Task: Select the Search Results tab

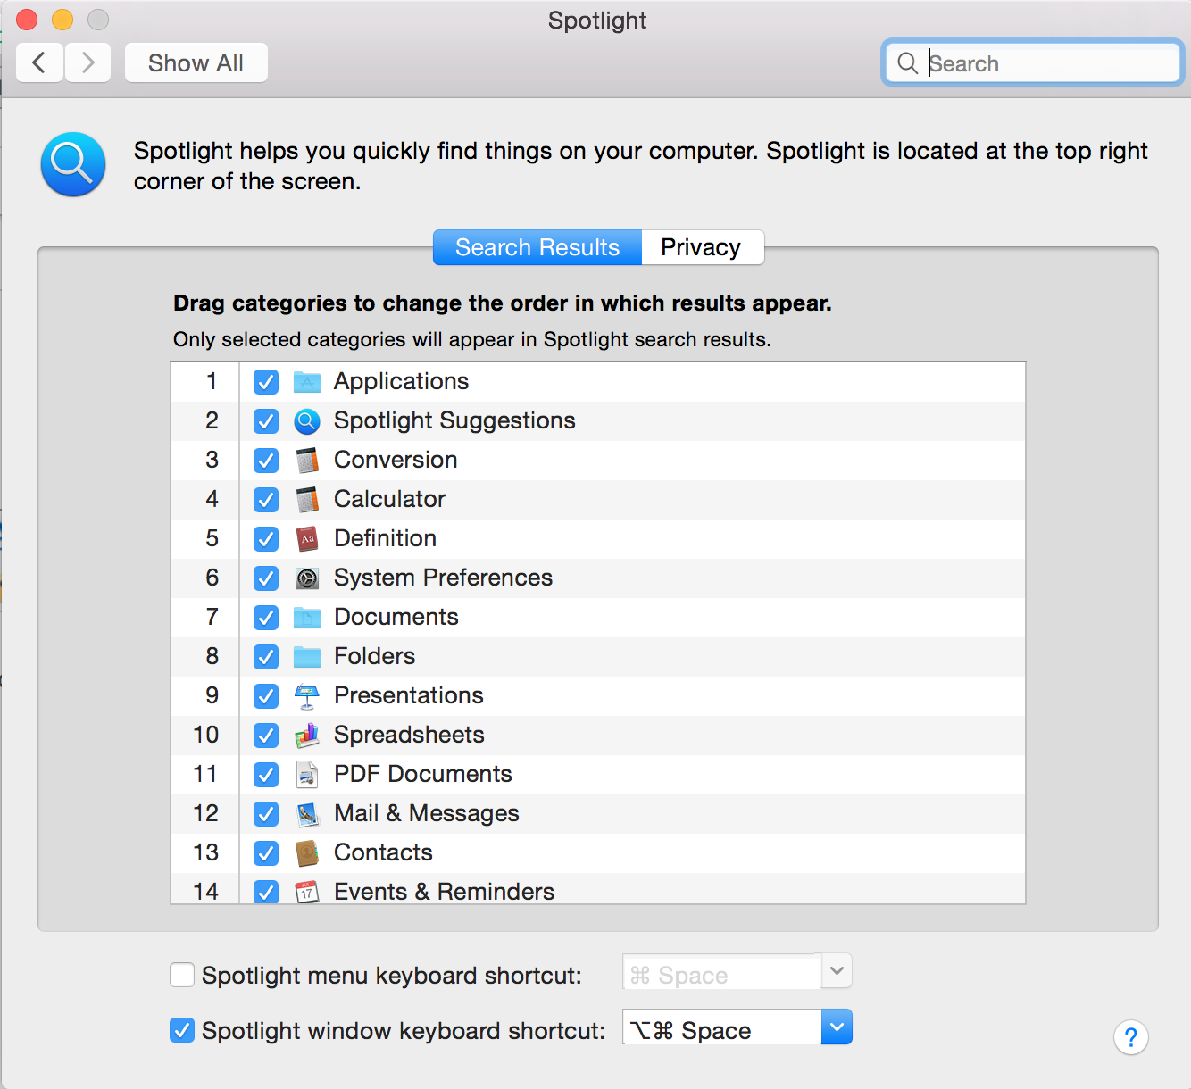Action: 537,247
